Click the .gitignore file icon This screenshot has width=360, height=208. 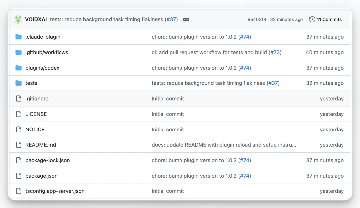pos(19,98)
